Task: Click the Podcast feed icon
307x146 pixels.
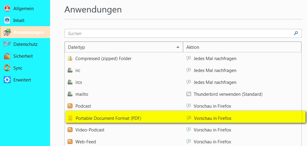Action: click(x=70, y=106)
